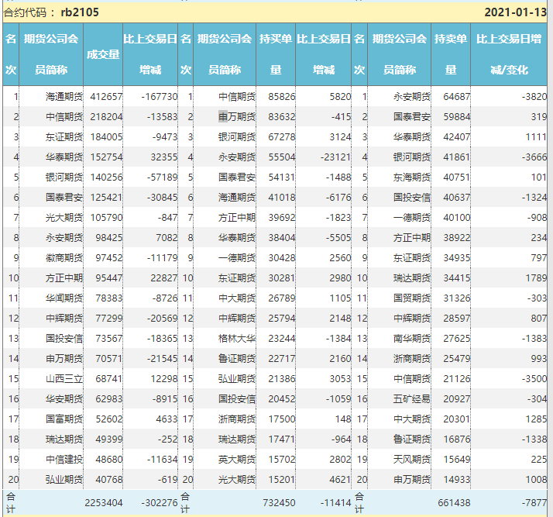
Task: Click long position value 85826
Action: tap(281, 96)
